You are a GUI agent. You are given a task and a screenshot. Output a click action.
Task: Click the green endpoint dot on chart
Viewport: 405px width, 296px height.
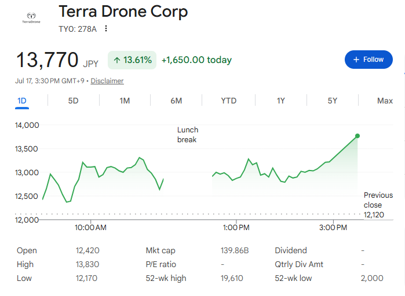pyautogui.click(x=357, y=136)
